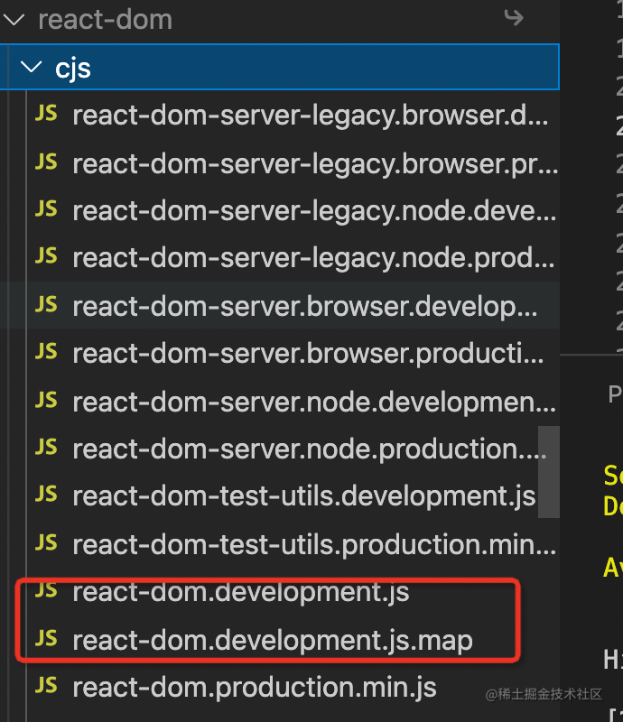Click JS icon of react-dom-server.node.developmen...
This screenshot has height=722, width=623.
pos(46,400)
